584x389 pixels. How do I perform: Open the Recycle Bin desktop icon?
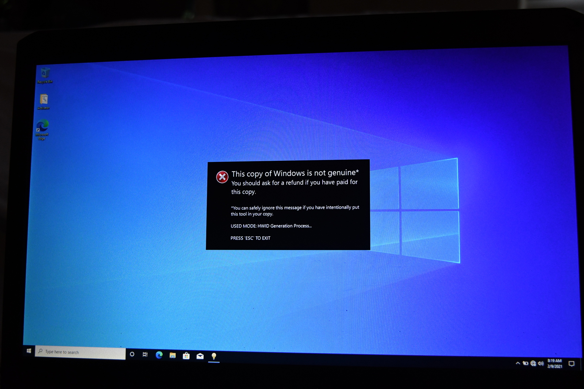point(45,75)
